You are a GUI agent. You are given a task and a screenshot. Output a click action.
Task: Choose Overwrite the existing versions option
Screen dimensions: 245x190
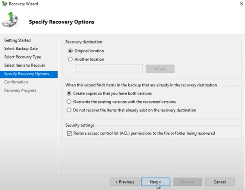point(69,102)
